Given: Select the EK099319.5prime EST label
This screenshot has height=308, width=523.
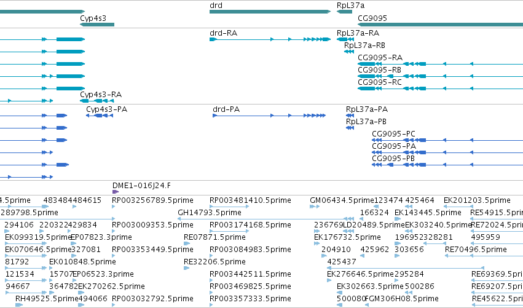Looking at the screenshot, I should 38,237.
